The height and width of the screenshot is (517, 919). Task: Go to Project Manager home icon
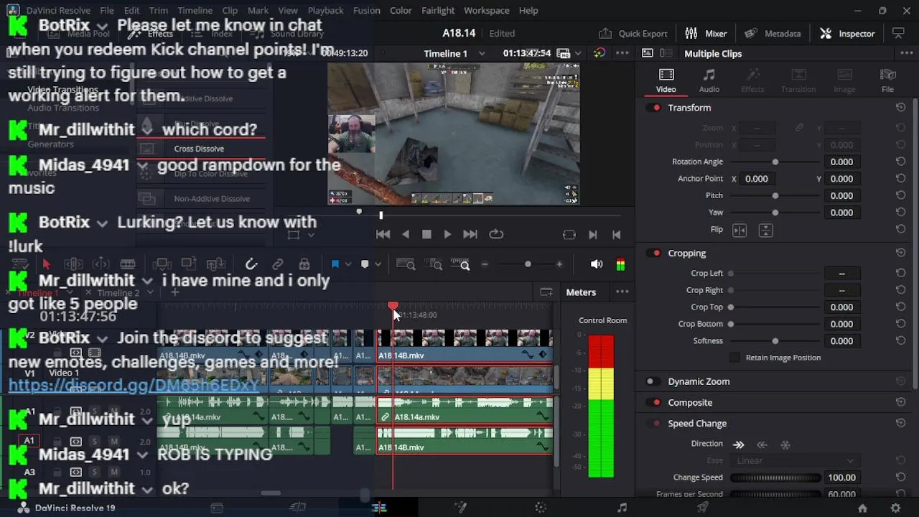click(x=862, y=508)
